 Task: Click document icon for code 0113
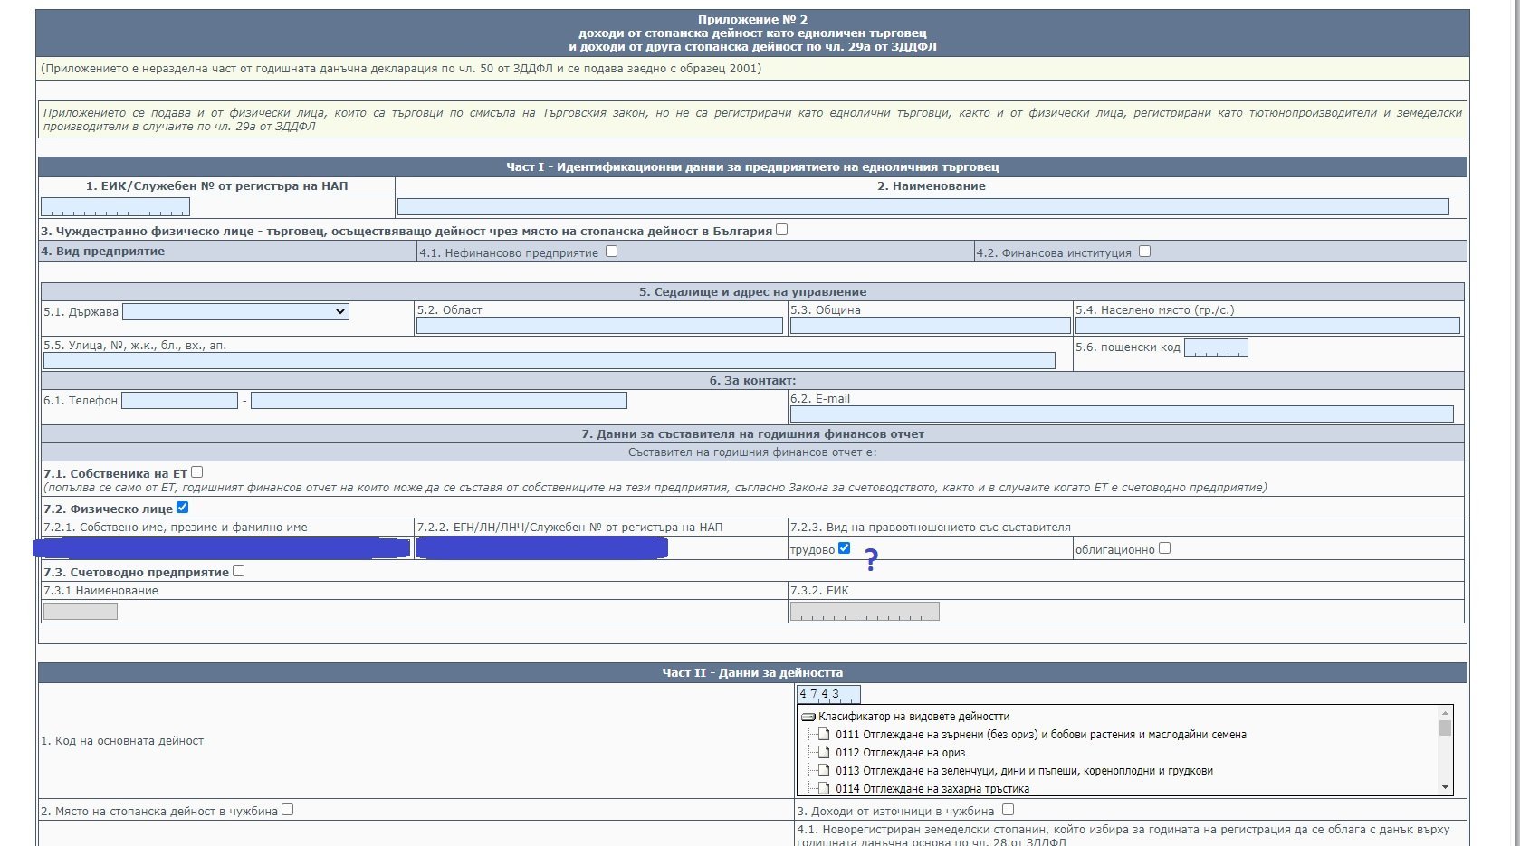coord(824,771)
